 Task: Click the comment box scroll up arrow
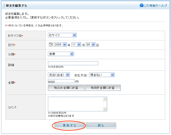(105, 99)
